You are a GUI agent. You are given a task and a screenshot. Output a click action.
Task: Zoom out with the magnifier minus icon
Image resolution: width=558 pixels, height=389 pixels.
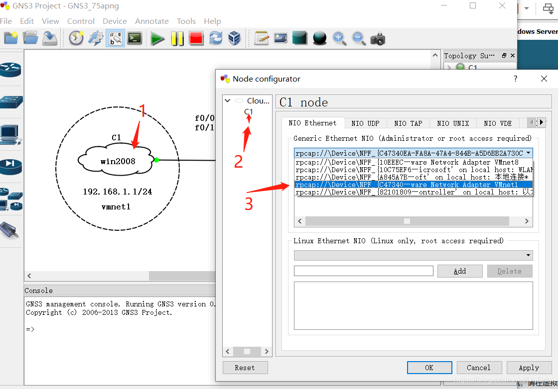pyautogui.click(x=359, y=38)
